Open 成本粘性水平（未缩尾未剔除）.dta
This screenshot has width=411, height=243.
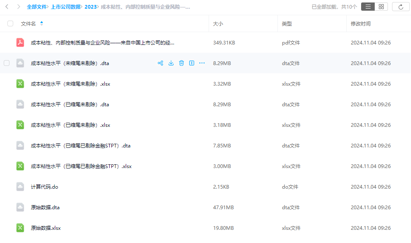point(70,63)
